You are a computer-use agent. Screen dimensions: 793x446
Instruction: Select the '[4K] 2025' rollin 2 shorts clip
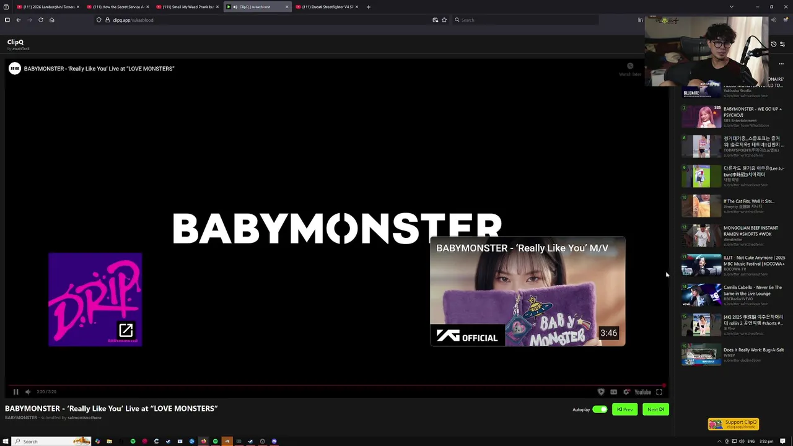pos(734,325)
